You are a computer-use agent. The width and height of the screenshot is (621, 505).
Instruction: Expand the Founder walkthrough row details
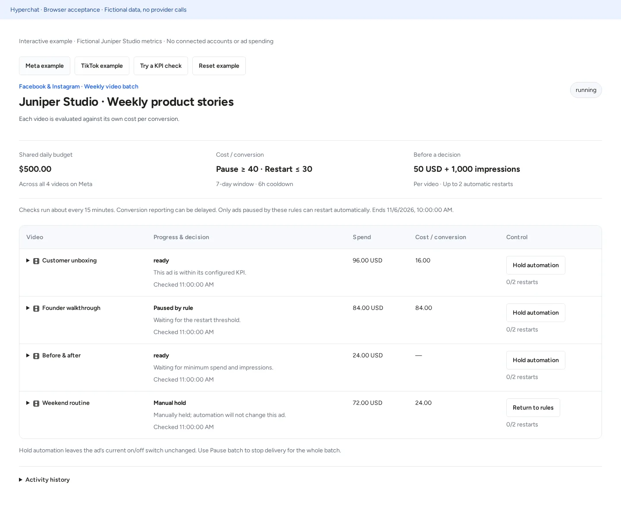coord(28,308)
